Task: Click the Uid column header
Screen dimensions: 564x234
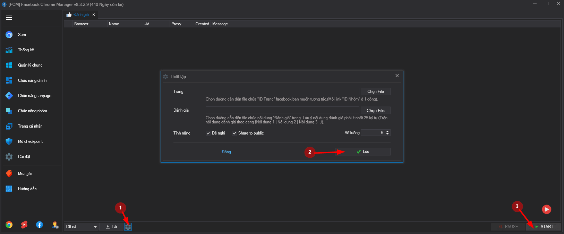Action: click(156, 24)
